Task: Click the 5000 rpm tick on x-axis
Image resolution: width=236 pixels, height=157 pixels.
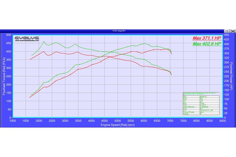Action: pos(118,120)
